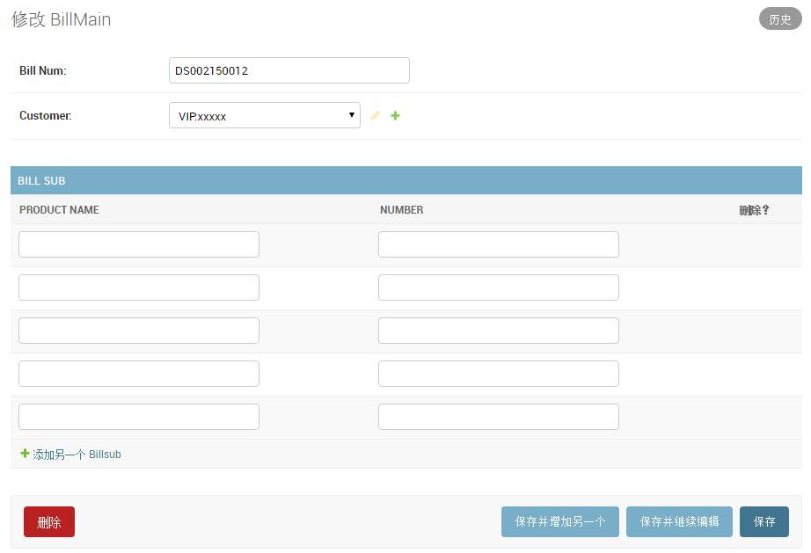
Task: Click the red 删除 delete button
Action: tap(49, 521)
